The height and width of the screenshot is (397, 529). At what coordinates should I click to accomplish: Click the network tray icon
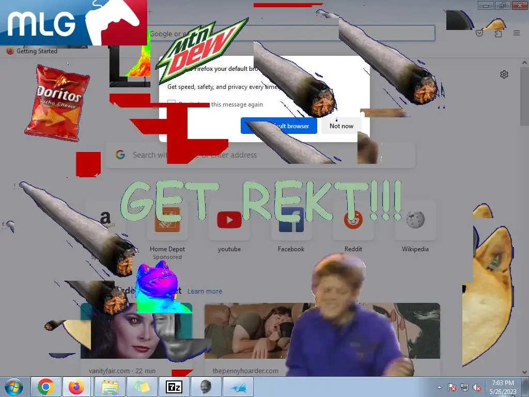464,387
